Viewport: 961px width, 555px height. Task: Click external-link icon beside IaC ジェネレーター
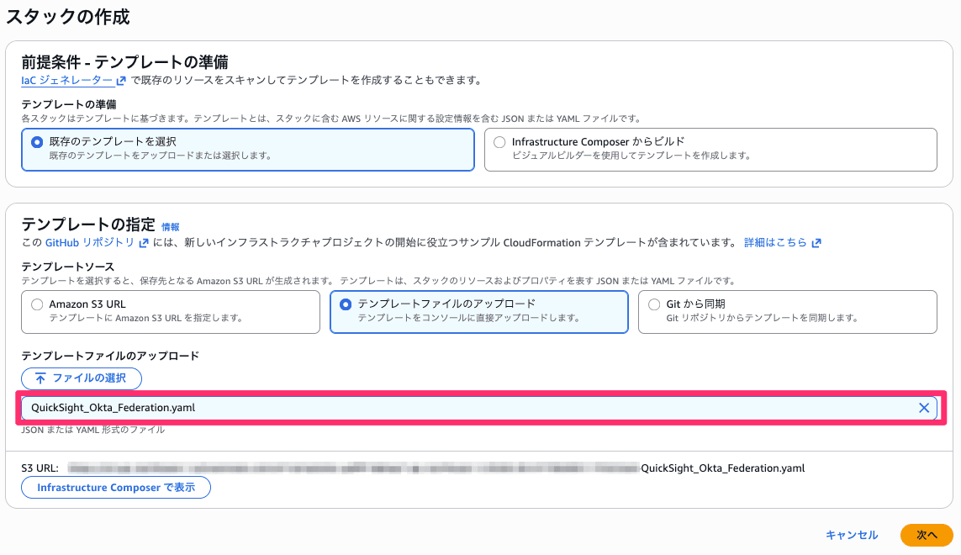[x=121, y=81]
